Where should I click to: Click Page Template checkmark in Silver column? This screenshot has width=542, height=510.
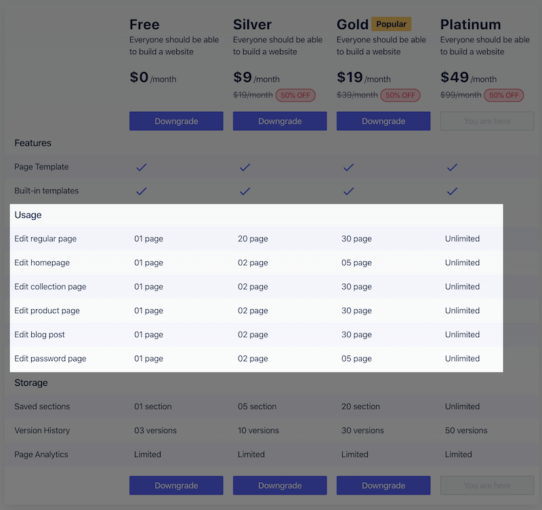[x=245, y=167]
